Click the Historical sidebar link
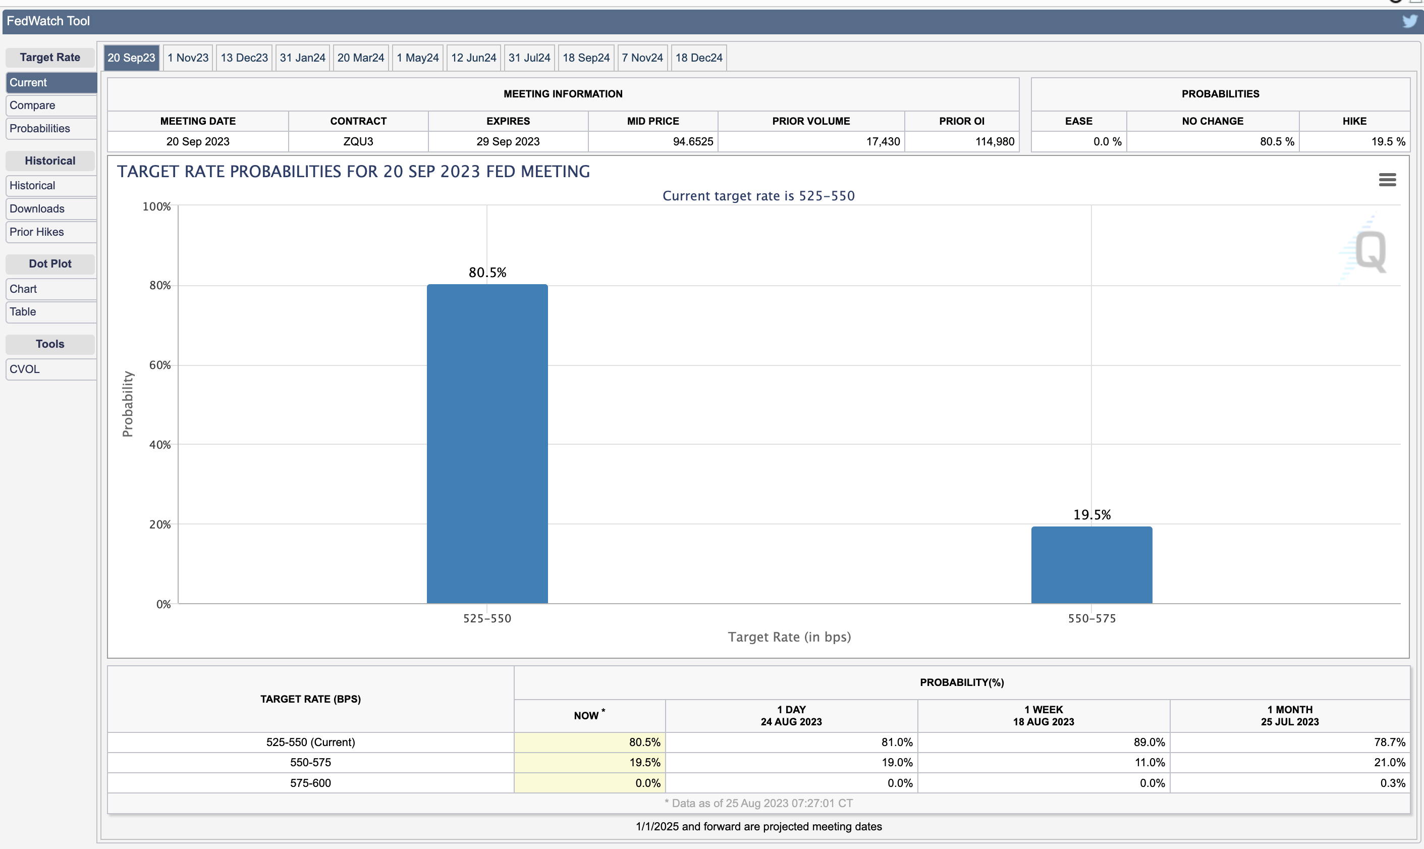The image size is (1424, 849). (x=50, y=185)
